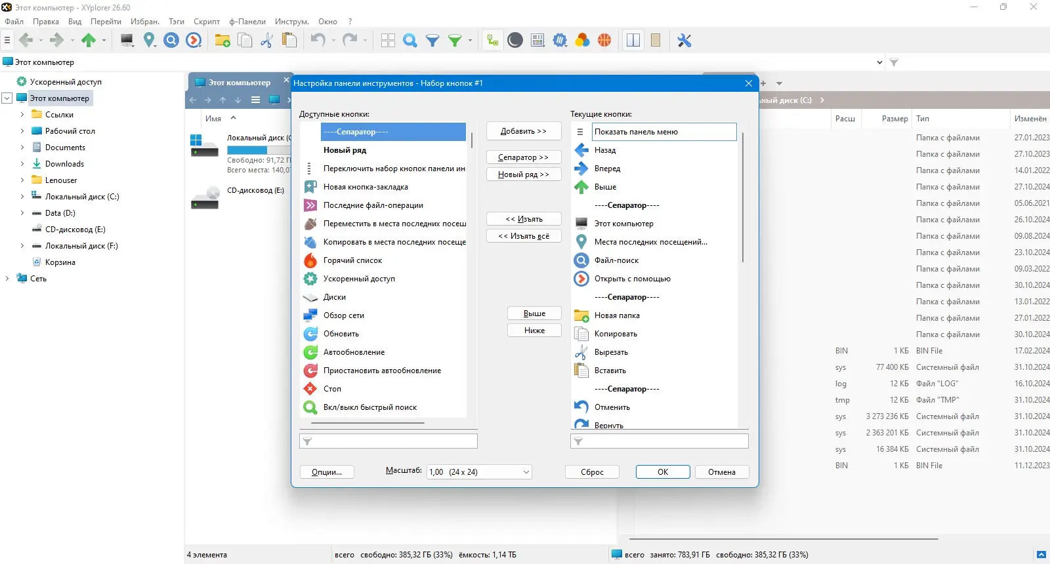Close the toolbar settings dialog

[749, 83]
